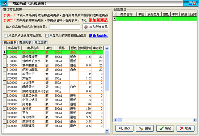Click the brush icon on the 删除 button
The width and height of the screenshot is (199, 136).
(141, 128)
